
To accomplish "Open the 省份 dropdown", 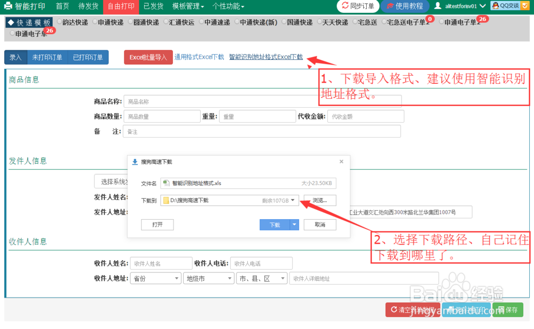I will (x=155, y=278).
